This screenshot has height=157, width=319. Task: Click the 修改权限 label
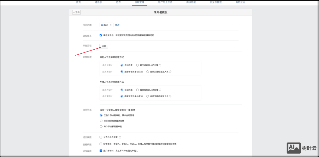[87, 151]
